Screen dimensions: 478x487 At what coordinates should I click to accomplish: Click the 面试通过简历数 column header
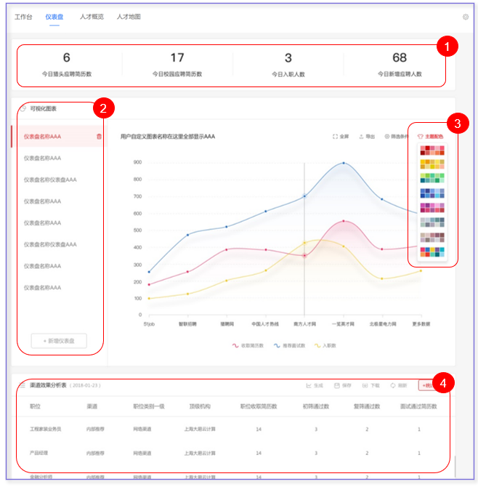418,406
